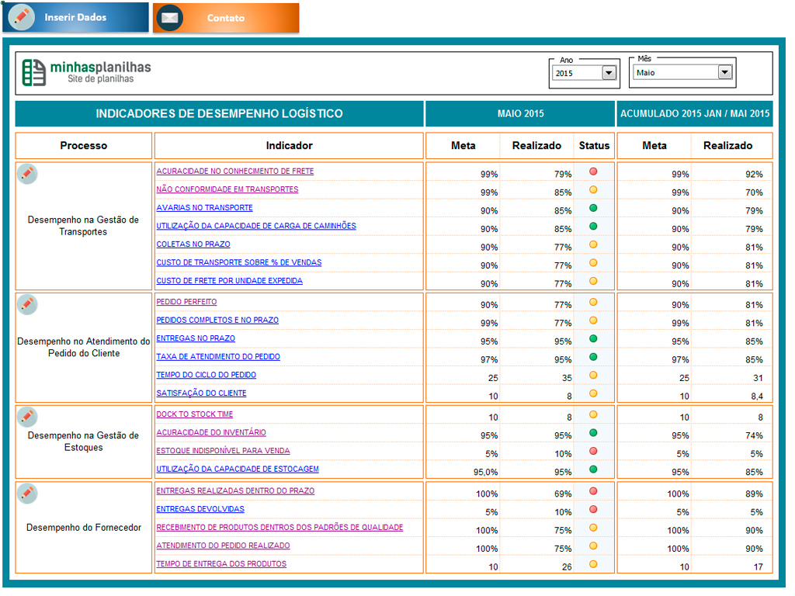Click green status dot for Acuracidade do Inventário
795x596 pixels.
593,433
